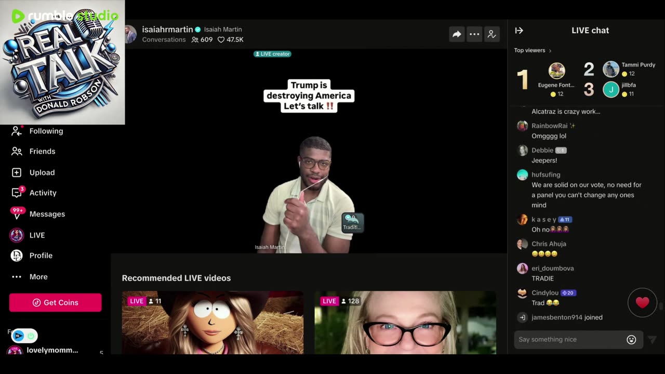Tap the red heart like button
665x374 pixels.
point(642,302)
